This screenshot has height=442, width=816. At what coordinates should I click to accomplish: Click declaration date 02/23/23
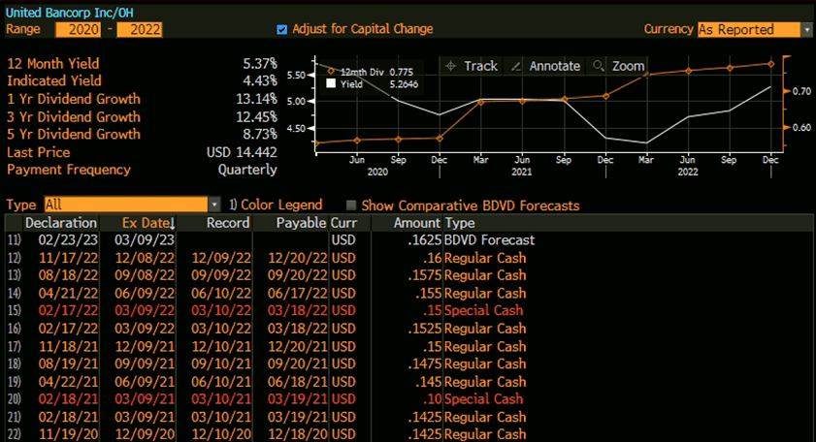pos(68,240)
